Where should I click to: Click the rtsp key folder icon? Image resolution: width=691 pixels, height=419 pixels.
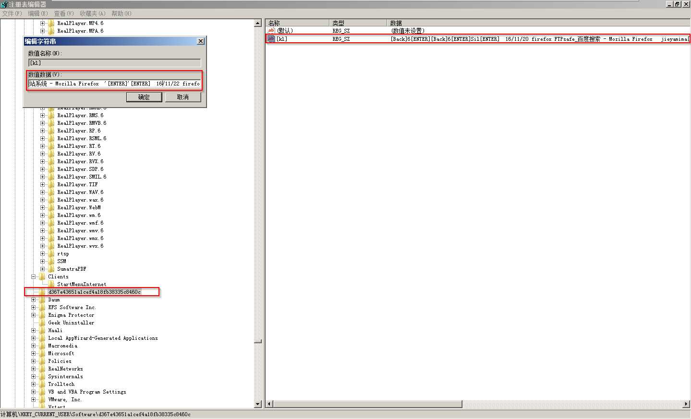click(51, 253)
